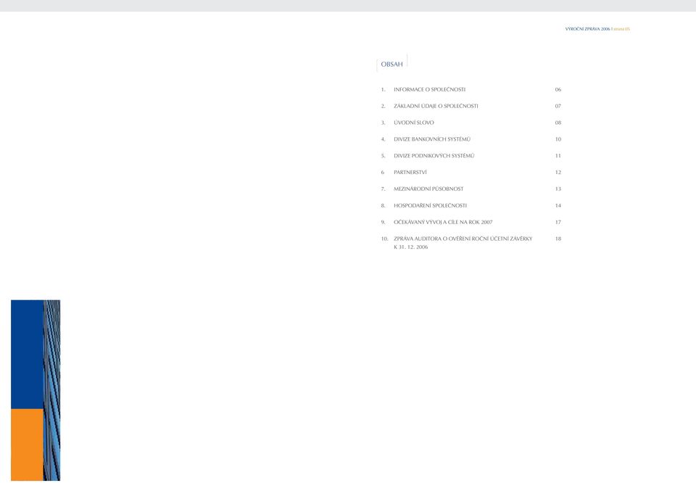Open contents entry 'PARTNERSTVÍ'
The image size is (696, 483).
(410, 173)
